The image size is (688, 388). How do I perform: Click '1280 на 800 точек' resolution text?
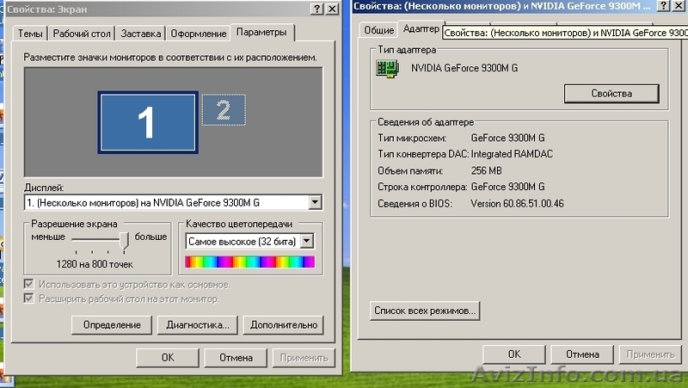click(x=95, y=264)
